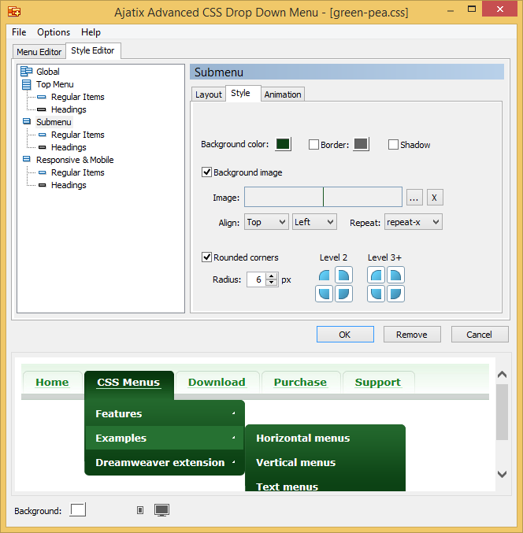Toggle Level 2 bottom-left rounded corner
Screen dimensions: 523x533
tap(324, 294)
